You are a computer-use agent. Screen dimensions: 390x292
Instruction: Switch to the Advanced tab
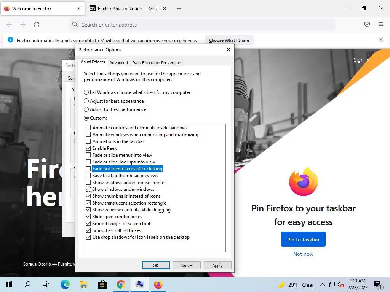pos(119,63)
